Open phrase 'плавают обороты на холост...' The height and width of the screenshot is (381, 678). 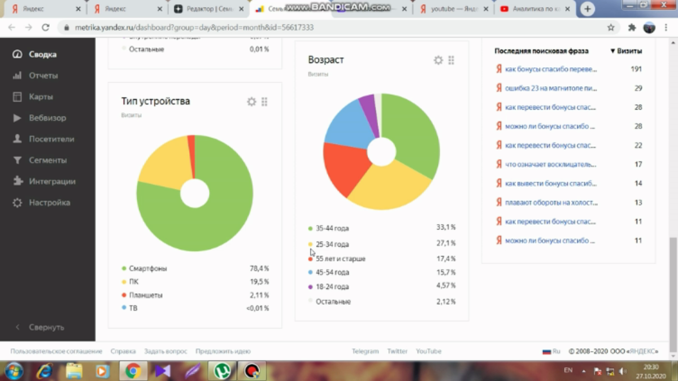(551, 203)
